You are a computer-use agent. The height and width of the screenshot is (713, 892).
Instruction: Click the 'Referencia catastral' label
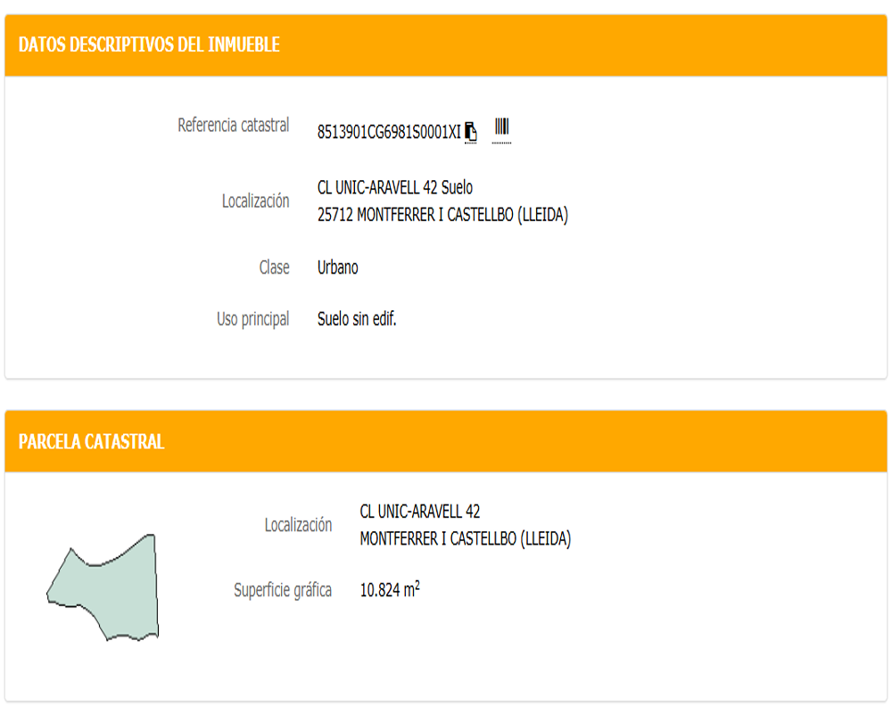234,126
